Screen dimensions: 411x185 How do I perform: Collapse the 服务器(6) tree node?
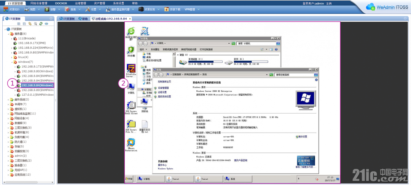8,33
